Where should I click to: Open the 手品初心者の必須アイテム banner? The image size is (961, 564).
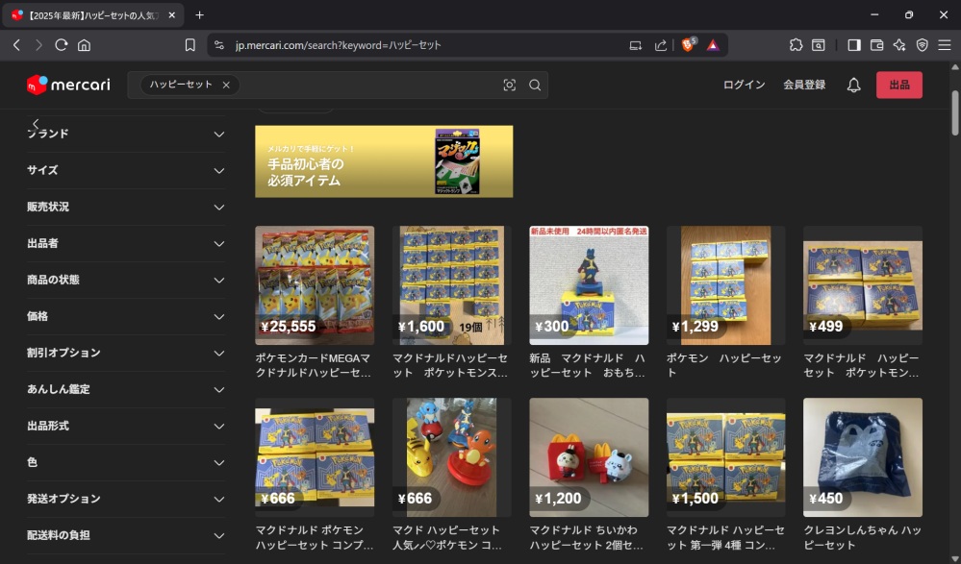[384, 161]
